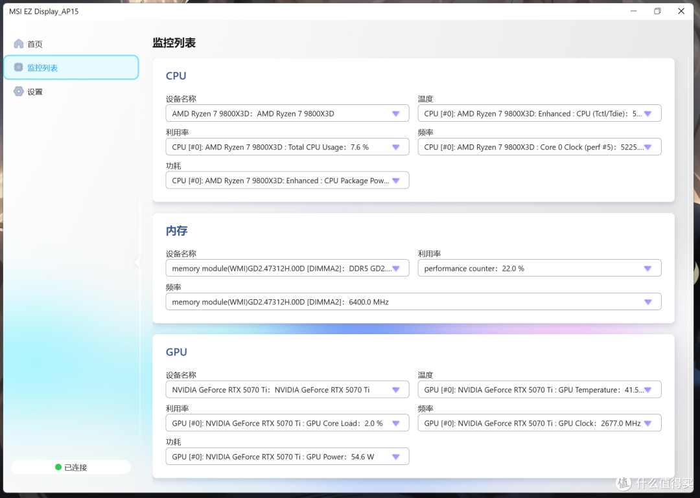Restore the MSI EZ Display window size

coord(657,11)
